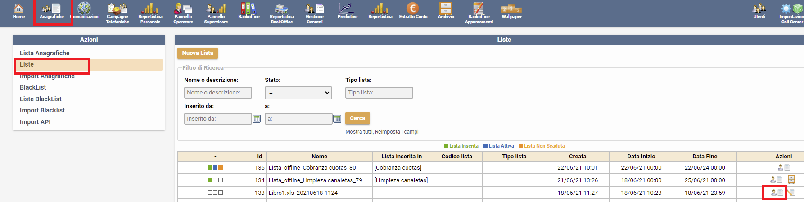Select Lista Anagrafiche in Azioni menu
The width and height of the screenshot is (804, 202).
click(45, 53)
